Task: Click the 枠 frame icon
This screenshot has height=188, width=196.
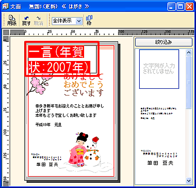Action: [x=89, y=20]
